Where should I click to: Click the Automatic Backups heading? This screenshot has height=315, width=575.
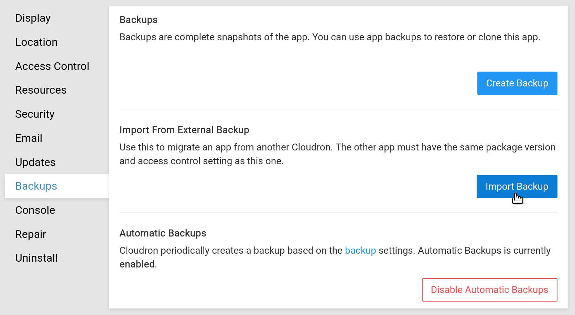point(163,233)
